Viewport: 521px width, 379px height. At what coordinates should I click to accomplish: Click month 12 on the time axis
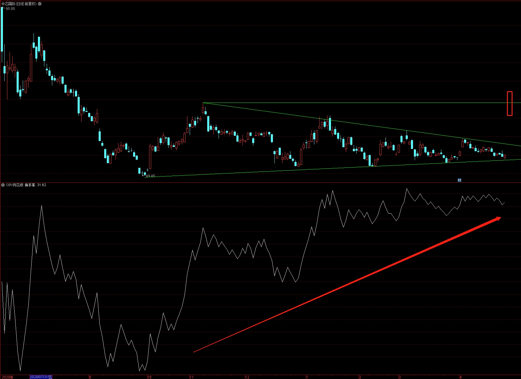tap(247, 377)
